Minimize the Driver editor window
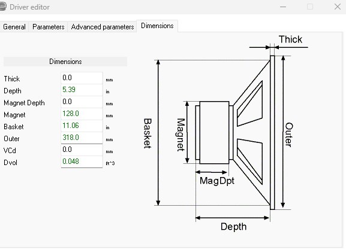346x250 pixels. (x=283, y=7)
